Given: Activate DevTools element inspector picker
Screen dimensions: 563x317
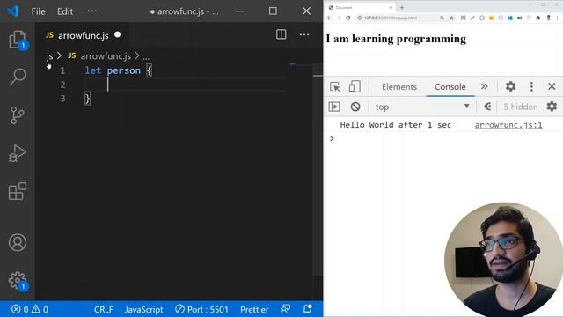Looking at the screenshot, I should click(x=334, y=86).
